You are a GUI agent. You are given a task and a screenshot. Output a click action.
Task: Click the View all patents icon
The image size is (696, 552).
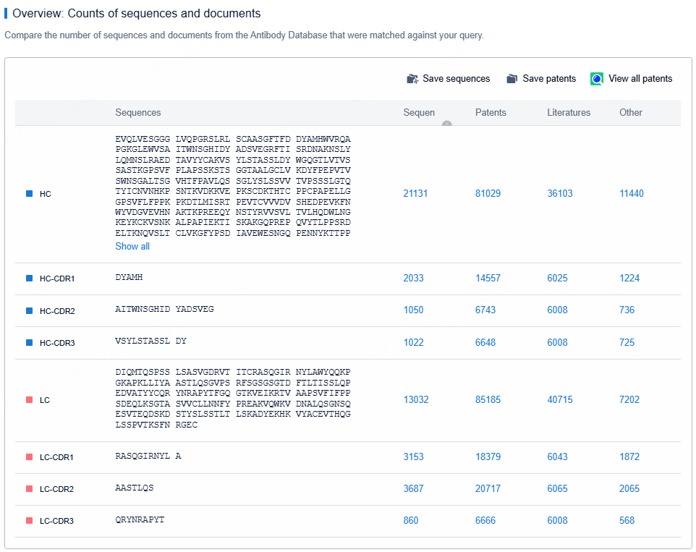[597, 79]
